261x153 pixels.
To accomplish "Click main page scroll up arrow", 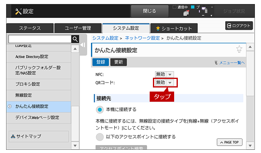I will [250, 47].
